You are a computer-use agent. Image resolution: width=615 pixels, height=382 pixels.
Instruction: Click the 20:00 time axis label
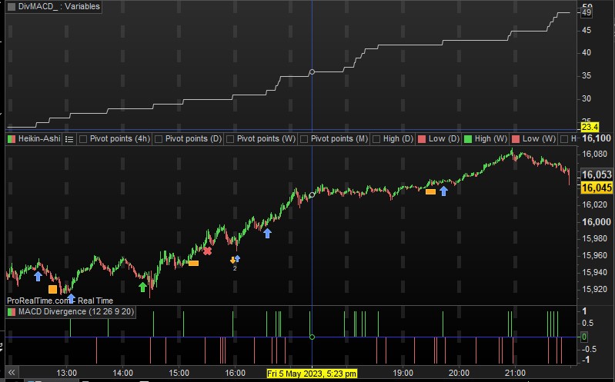459,373
